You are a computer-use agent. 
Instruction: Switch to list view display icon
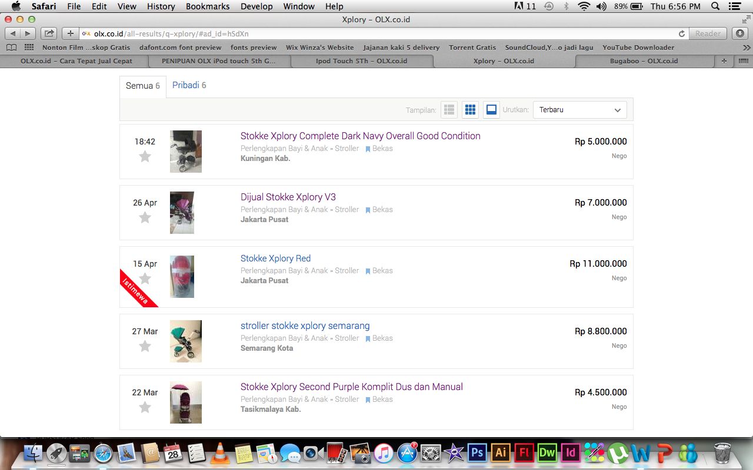pyautogui.click(x=449, y=110)
